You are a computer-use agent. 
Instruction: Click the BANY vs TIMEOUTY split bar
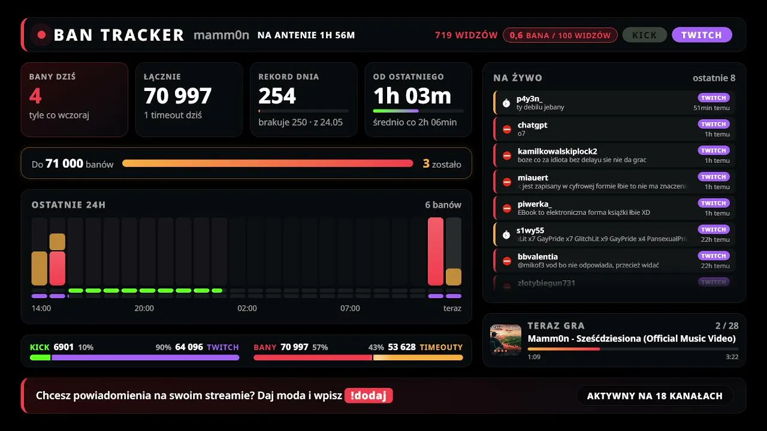(358, 357)
